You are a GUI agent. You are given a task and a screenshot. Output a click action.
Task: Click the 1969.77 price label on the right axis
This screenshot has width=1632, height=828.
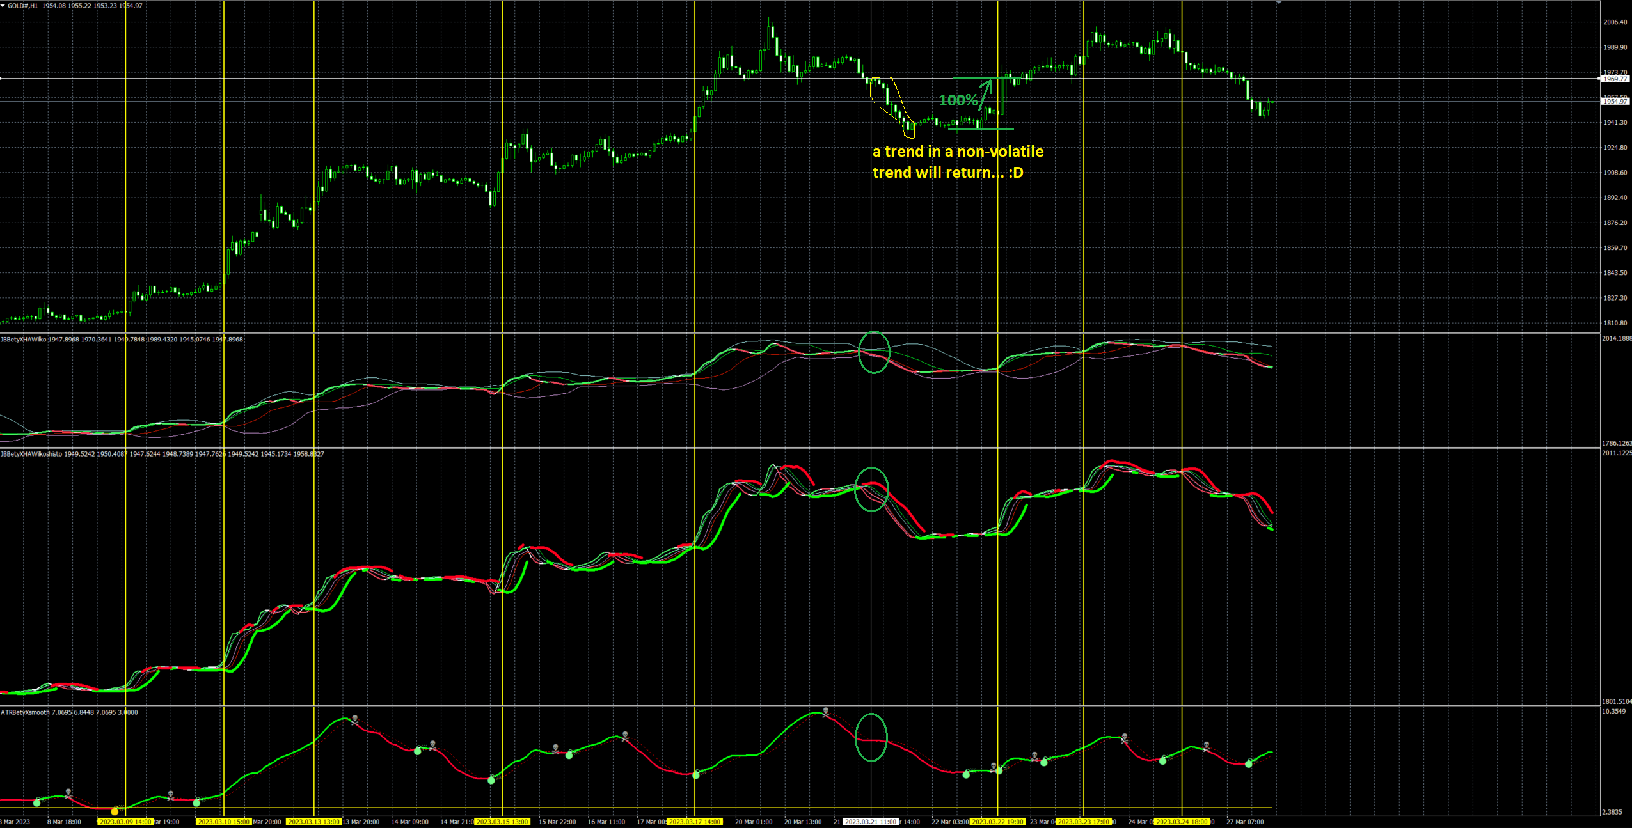click(x=1615, y=79)
